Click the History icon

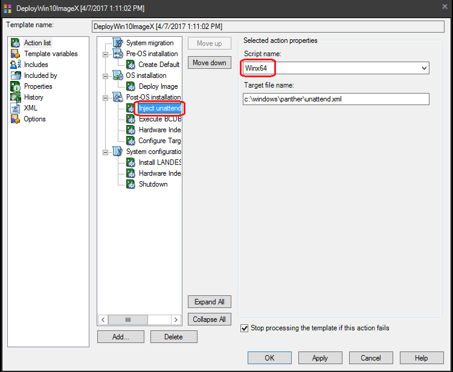[15, 97]
